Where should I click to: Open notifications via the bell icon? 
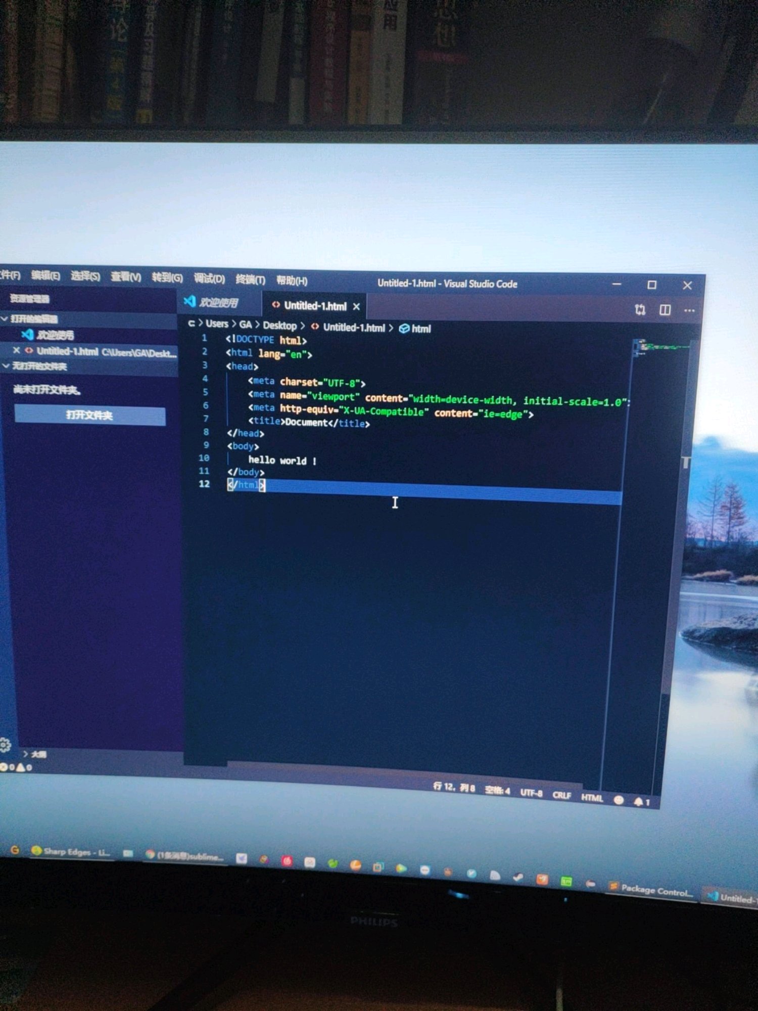coord(642,801)
